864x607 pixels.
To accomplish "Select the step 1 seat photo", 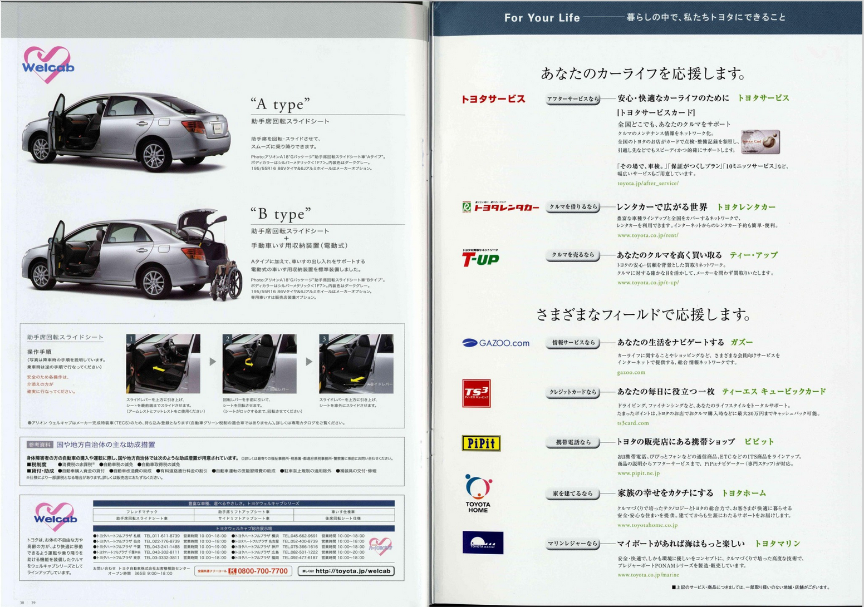I will tap(163, 363).
